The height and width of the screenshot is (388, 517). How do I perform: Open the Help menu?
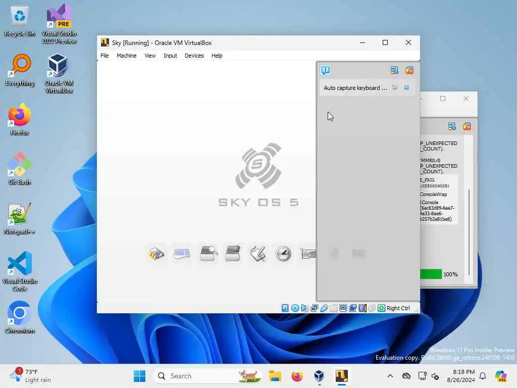(217, 56)
